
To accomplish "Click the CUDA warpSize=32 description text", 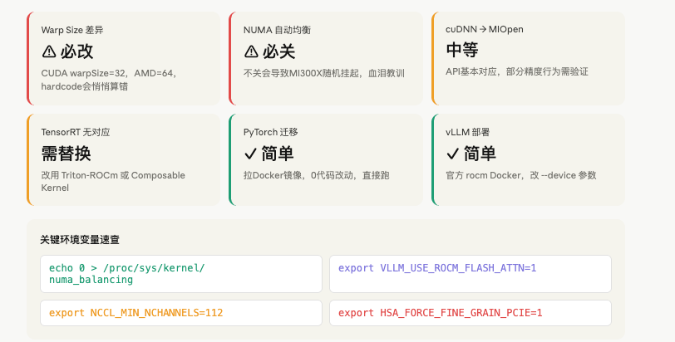I will click(110, 80).
